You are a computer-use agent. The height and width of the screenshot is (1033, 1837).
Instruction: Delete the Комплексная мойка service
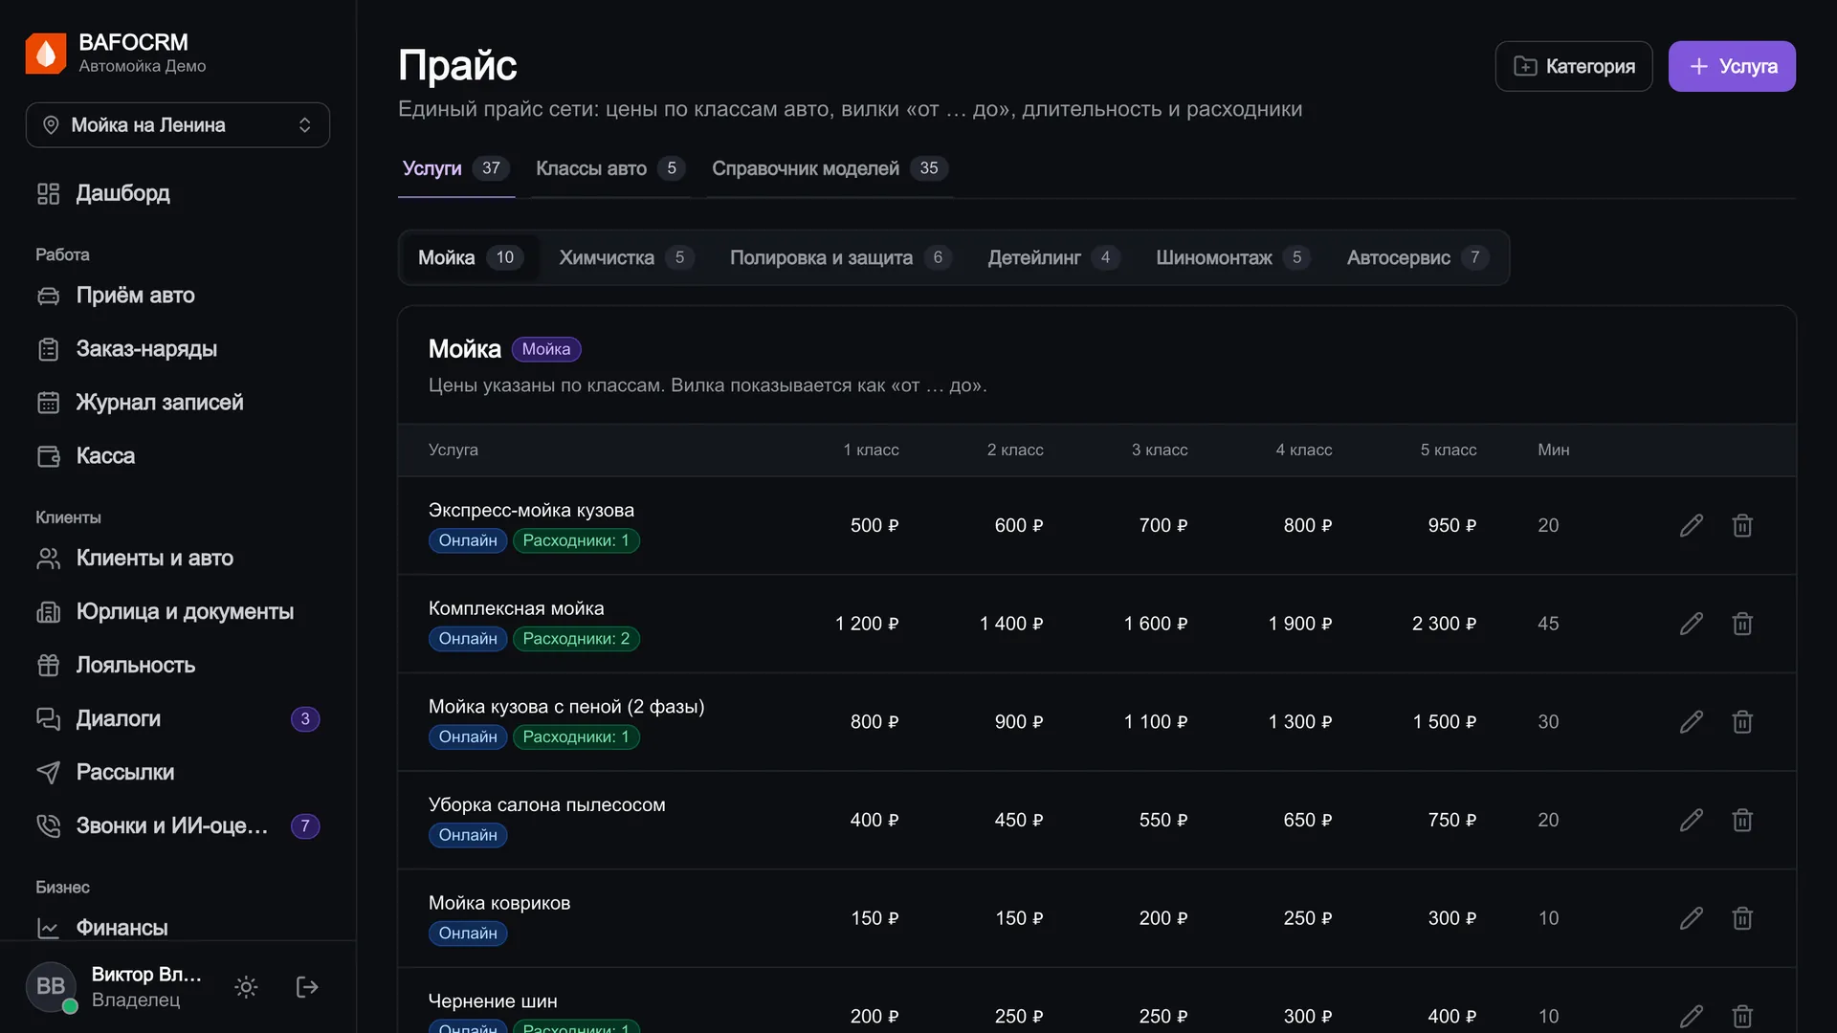coord(1742,624)
